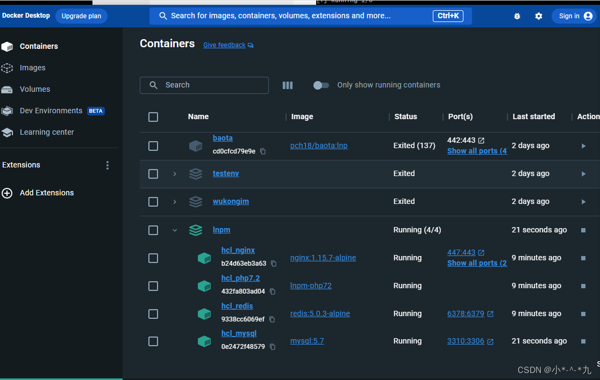Open the mysql:5.7 image link
The height and width of the screenshot is (380, 600).
tap(307, 341)
